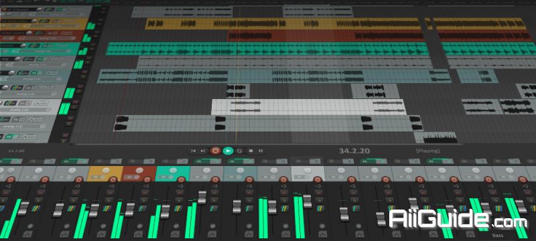Open FX chain on the orange mixer strip
The image size is (536, 241).
[x=99, y=161]
